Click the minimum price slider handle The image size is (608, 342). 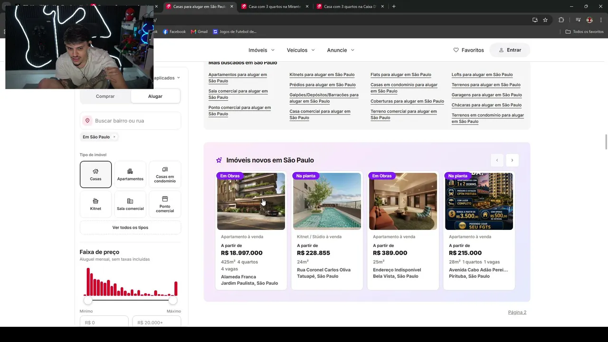pyautogui.click(x=88, y=300)
